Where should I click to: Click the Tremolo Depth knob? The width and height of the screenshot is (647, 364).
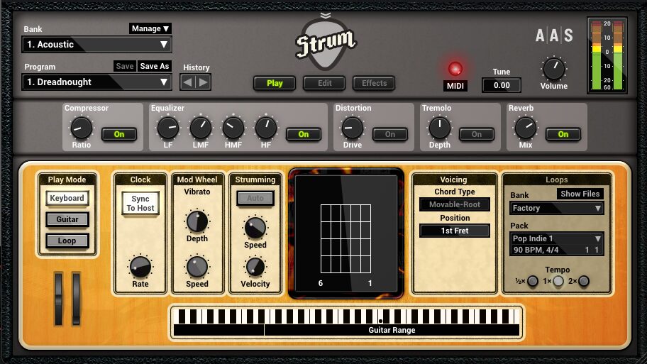point(439,128)
